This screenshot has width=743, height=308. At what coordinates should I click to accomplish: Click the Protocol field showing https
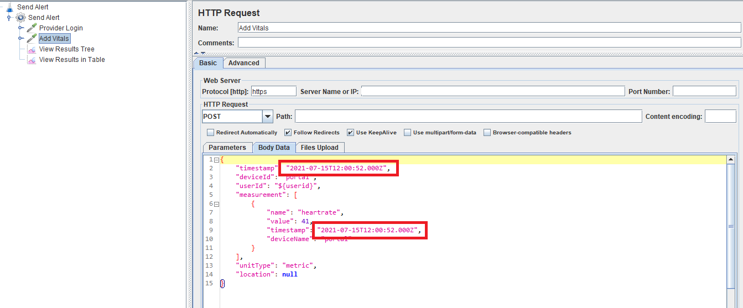[274, 92]
